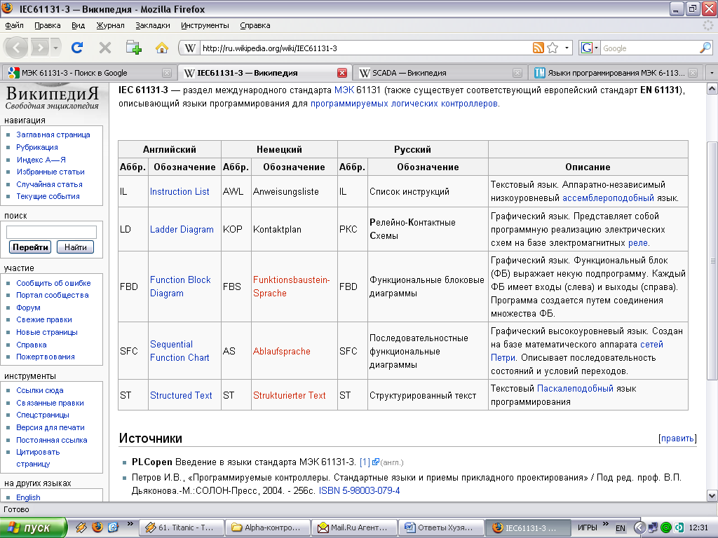This screenshot has height=538, width=718.
Task: Show hidden tray icons with the arrow
Action: click(x=639, y=527)
